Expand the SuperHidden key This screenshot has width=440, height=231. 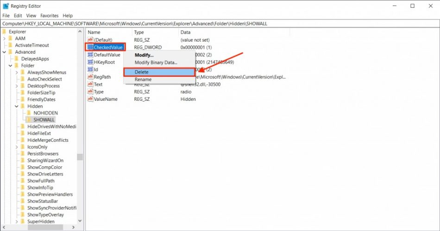click(17, 221)
